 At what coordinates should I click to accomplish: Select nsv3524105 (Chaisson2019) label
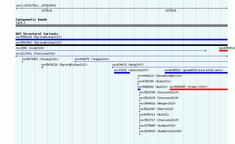pyautogui.click(x=159, y=98)
